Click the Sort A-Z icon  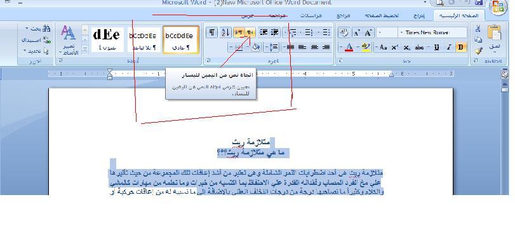point(225,32)
